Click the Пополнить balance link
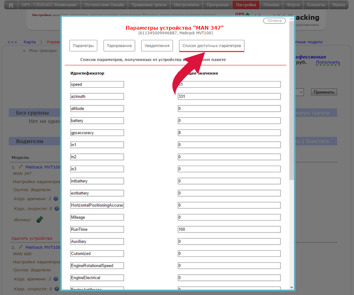This screenshot has height=295, width=354. [x=327, y=62]
